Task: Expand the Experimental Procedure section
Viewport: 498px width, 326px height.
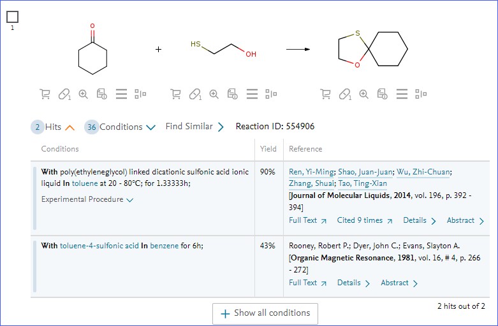Action: click(87, 199)
